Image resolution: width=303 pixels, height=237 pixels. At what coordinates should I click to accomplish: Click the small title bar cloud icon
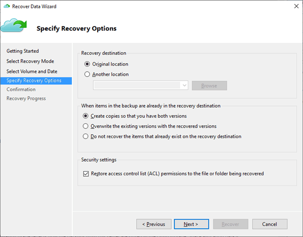point(7,6)
